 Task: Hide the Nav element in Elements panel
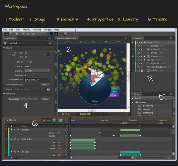coord(139,60)
